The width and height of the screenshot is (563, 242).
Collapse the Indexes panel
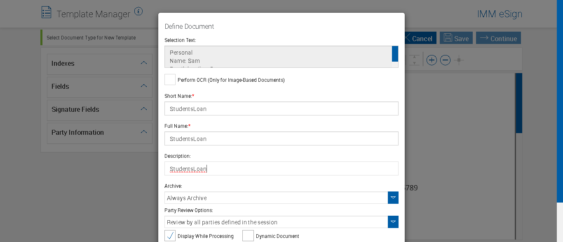[143, 63]
